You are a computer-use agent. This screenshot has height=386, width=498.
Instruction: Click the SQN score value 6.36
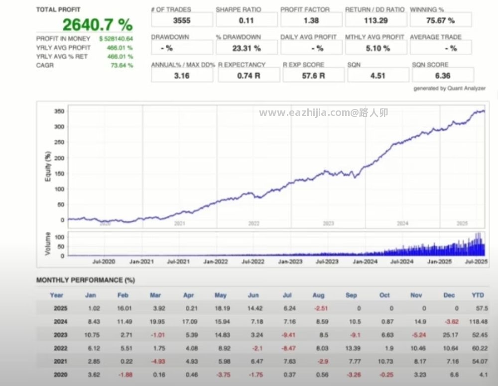coord(443,76)
